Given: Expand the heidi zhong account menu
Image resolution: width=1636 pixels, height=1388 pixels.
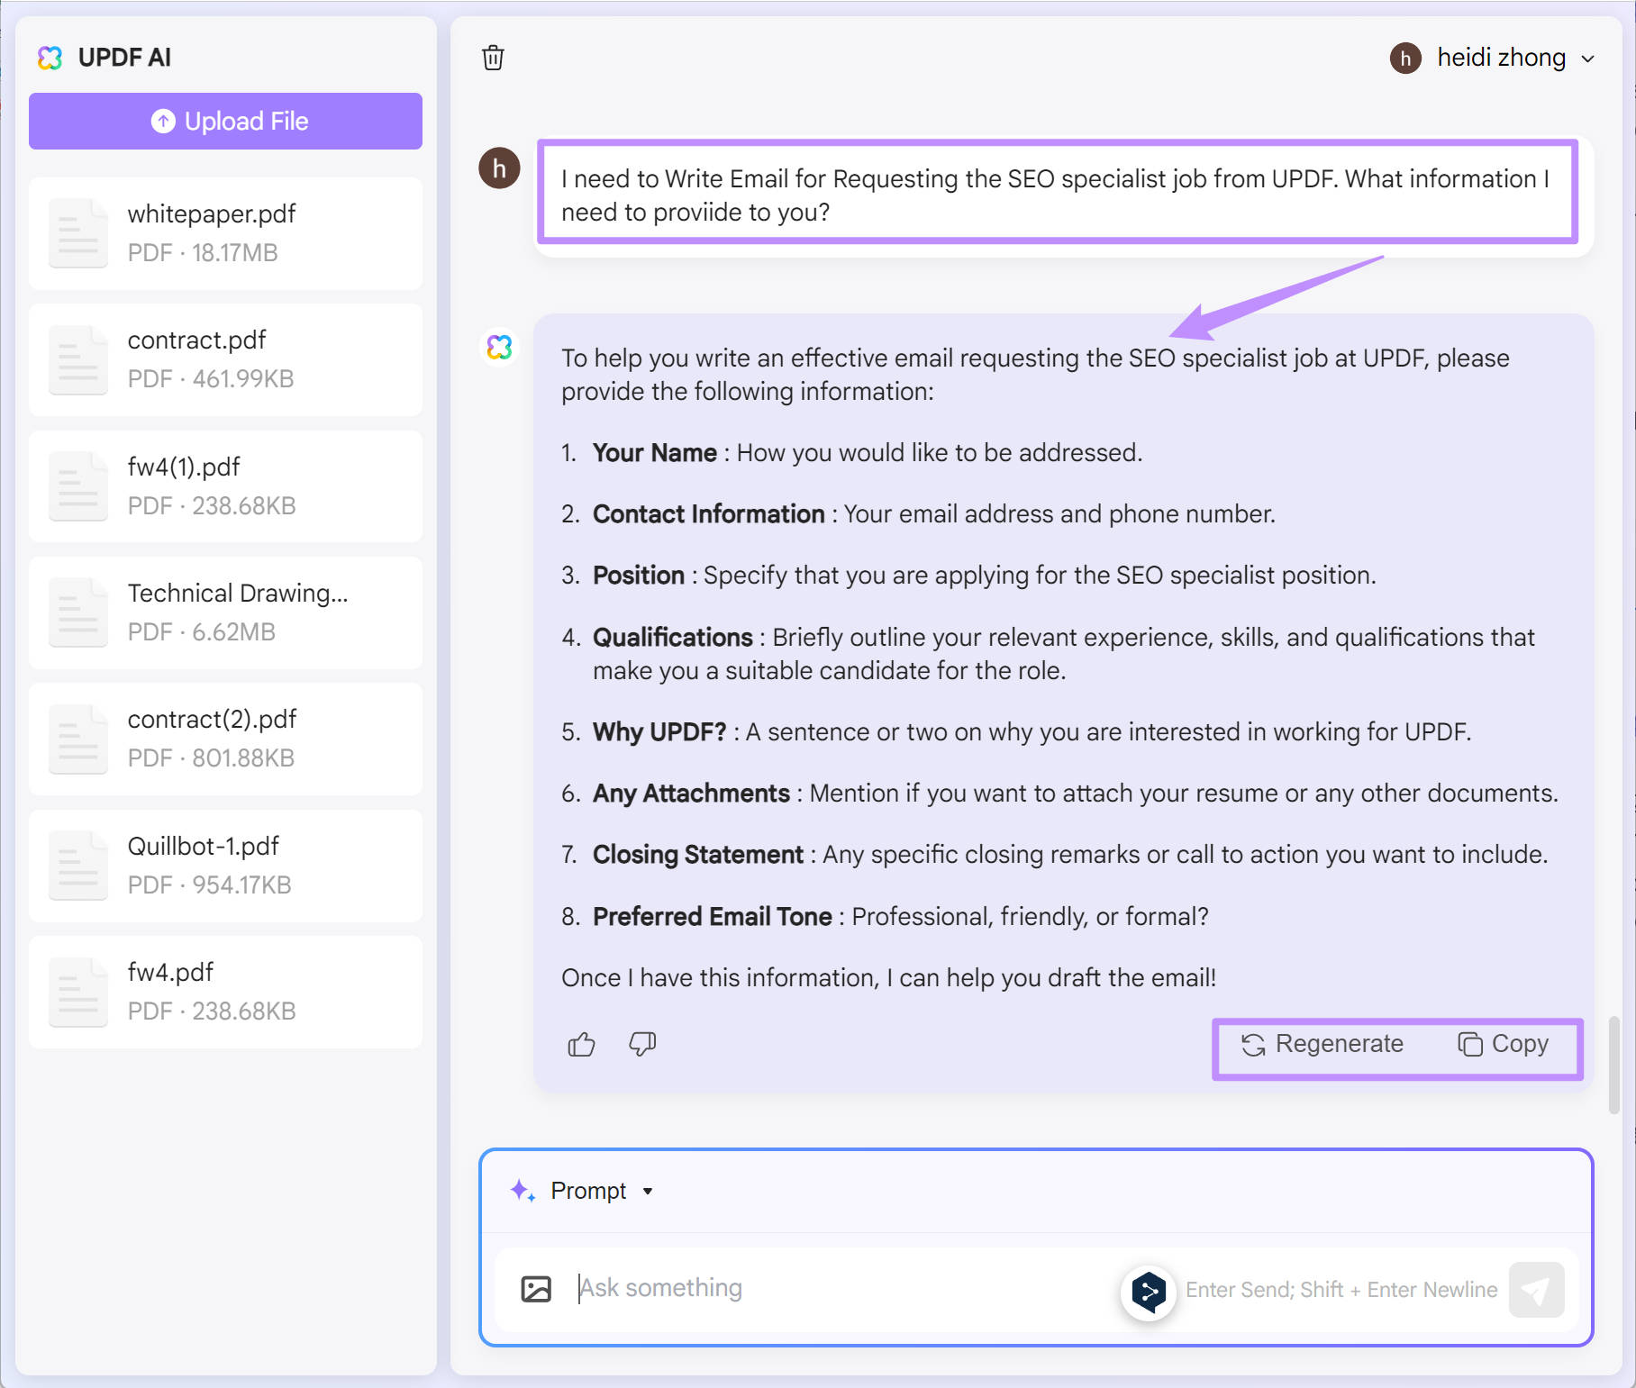Looking at the screenshot, I should click(1588, 58).
